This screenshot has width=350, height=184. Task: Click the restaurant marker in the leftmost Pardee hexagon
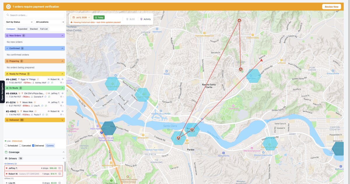[178, 138]
